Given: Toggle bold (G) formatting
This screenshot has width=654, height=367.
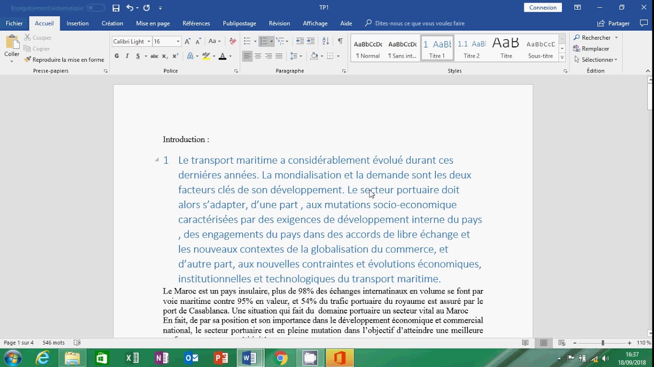Looking at the screenshot, I should point(116,56).
